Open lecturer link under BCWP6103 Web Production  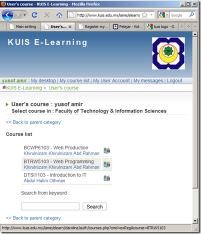pos(61,153)
